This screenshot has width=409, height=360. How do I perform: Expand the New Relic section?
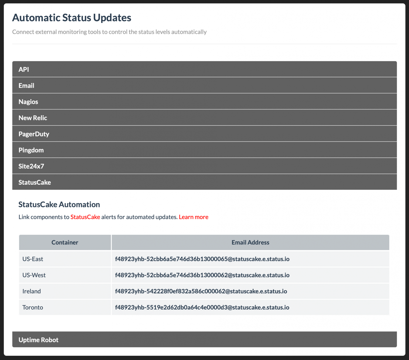click(x=32, y=118)
